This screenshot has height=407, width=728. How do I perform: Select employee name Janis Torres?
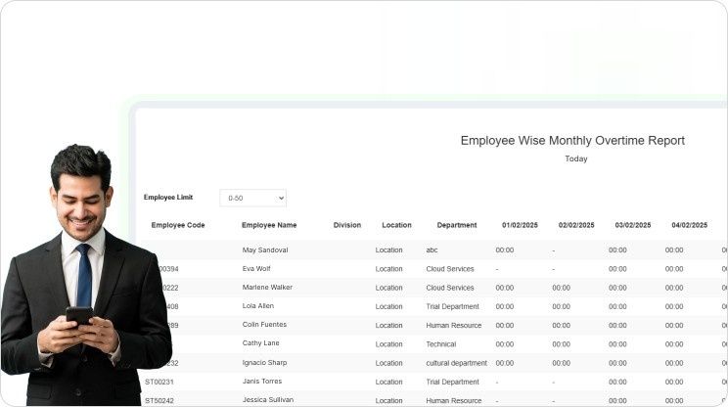pos(262,381)
